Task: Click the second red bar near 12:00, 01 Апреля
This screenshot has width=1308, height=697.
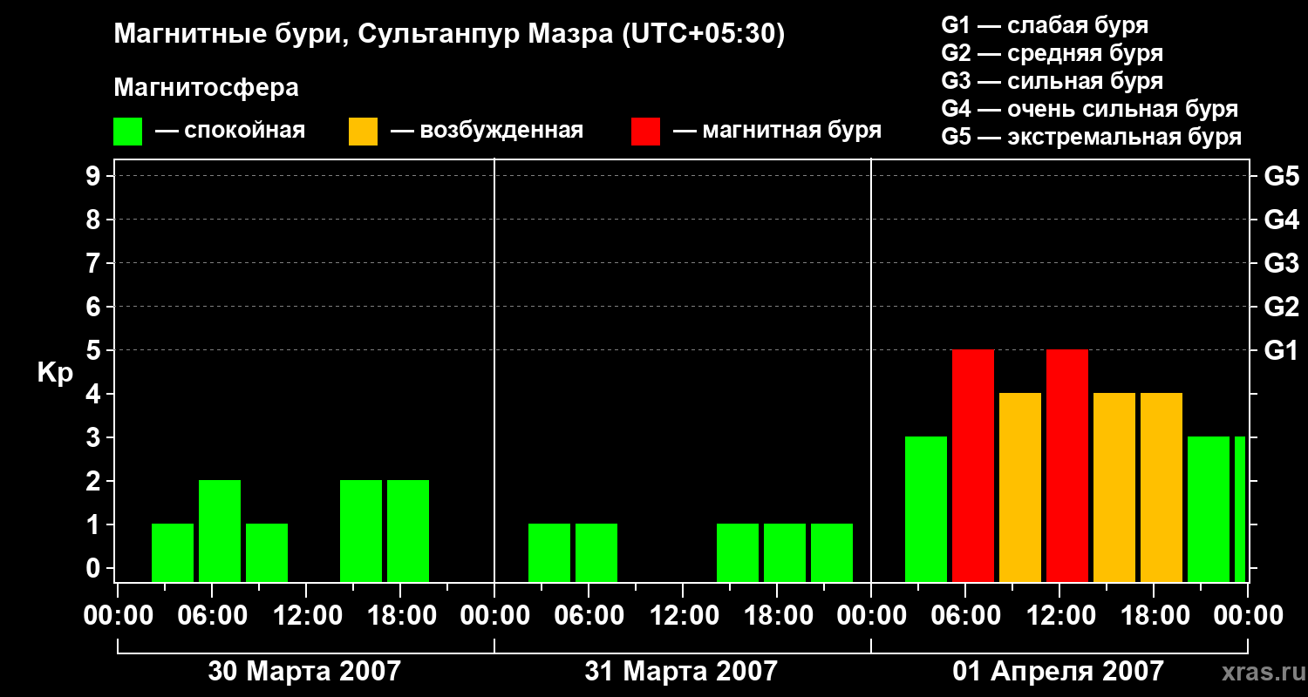Action: point(1067,465)
